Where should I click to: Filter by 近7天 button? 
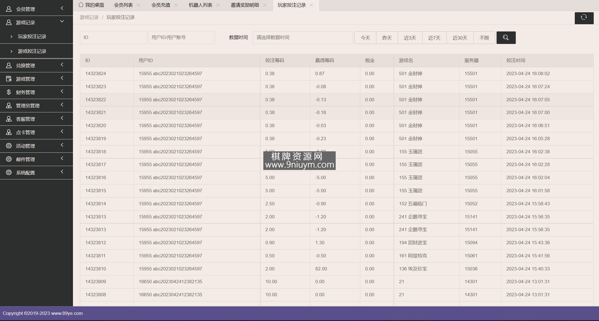click(x=434, y=38)
